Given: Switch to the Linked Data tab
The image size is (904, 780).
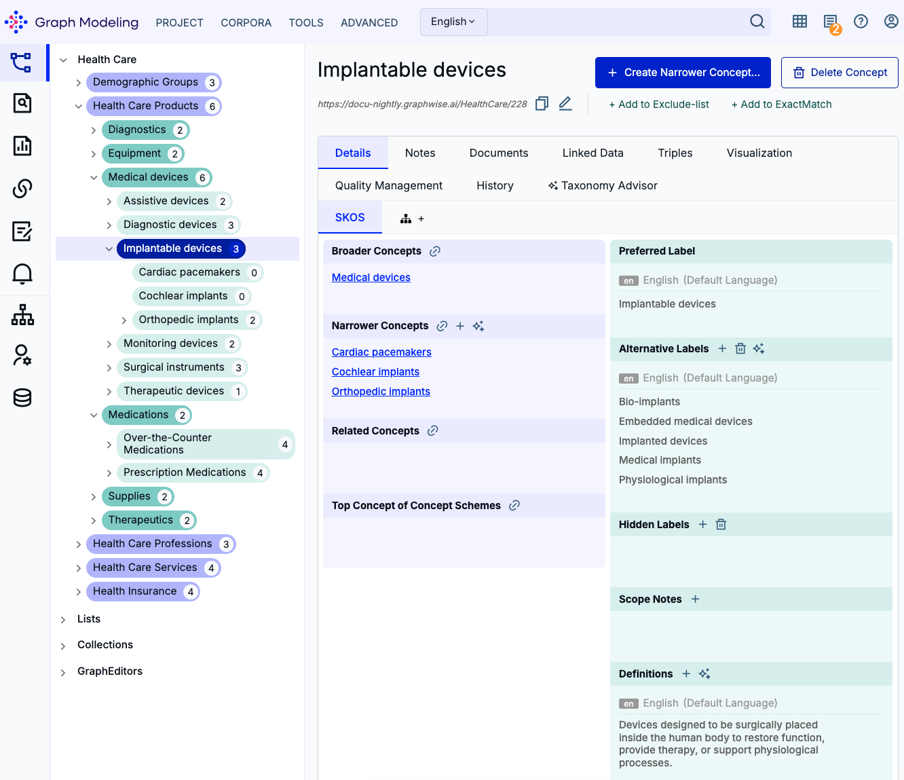Looking at the screenshot, I should click(592, 153).
